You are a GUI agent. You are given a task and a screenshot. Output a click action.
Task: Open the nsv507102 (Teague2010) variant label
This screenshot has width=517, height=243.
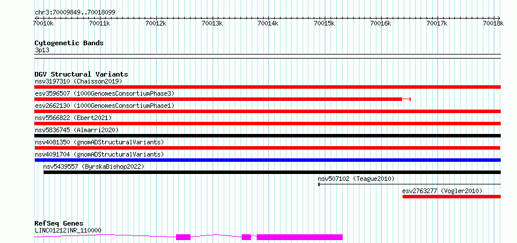coord(356,179)
